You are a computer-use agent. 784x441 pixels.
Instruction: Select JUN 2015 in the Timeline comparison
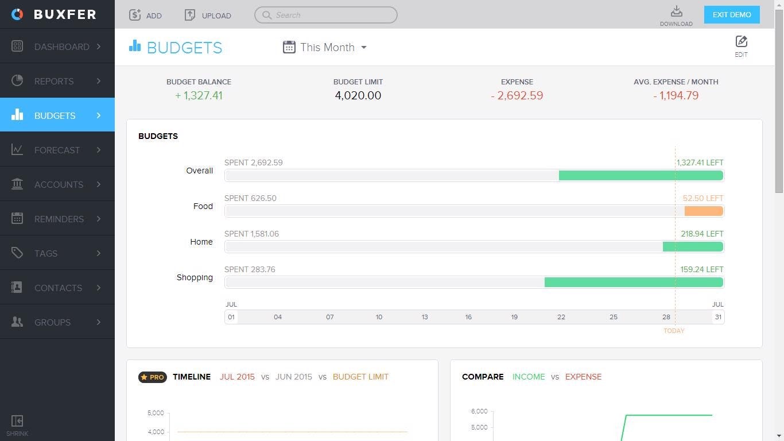294,377
